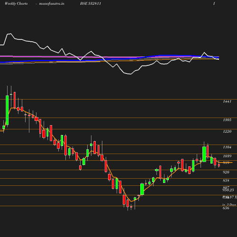Select the 920 price level label

(226, 172)
